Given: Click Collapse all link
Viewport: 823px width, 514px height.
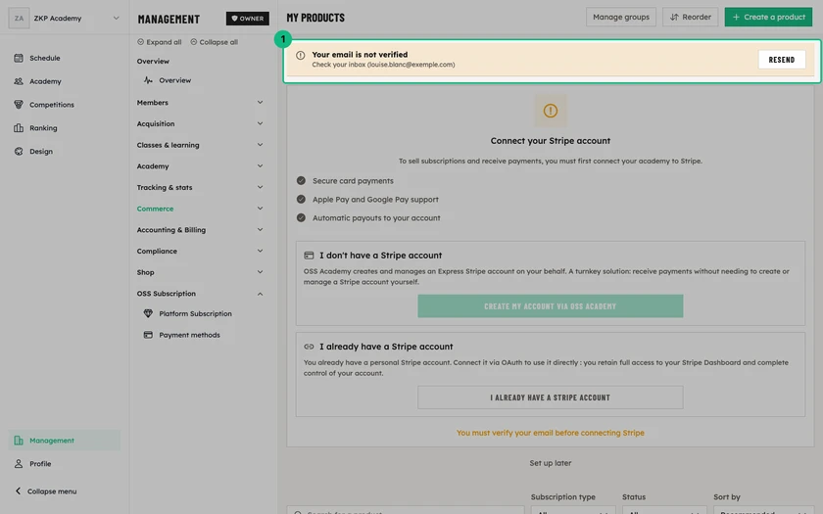Looking at the screenshot, I should (x=214, y=42).
